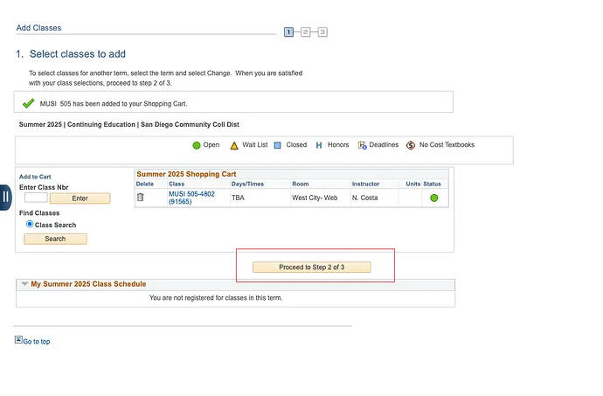603x396 pixels.
Task: Select step 2 in progress indicator
Action: [306, 32]
